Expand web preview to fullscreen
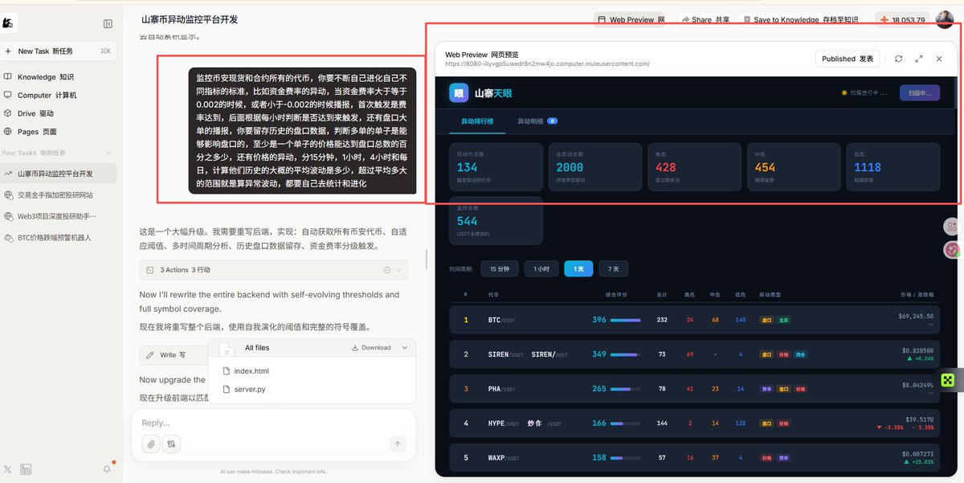 tap(918, 59)
